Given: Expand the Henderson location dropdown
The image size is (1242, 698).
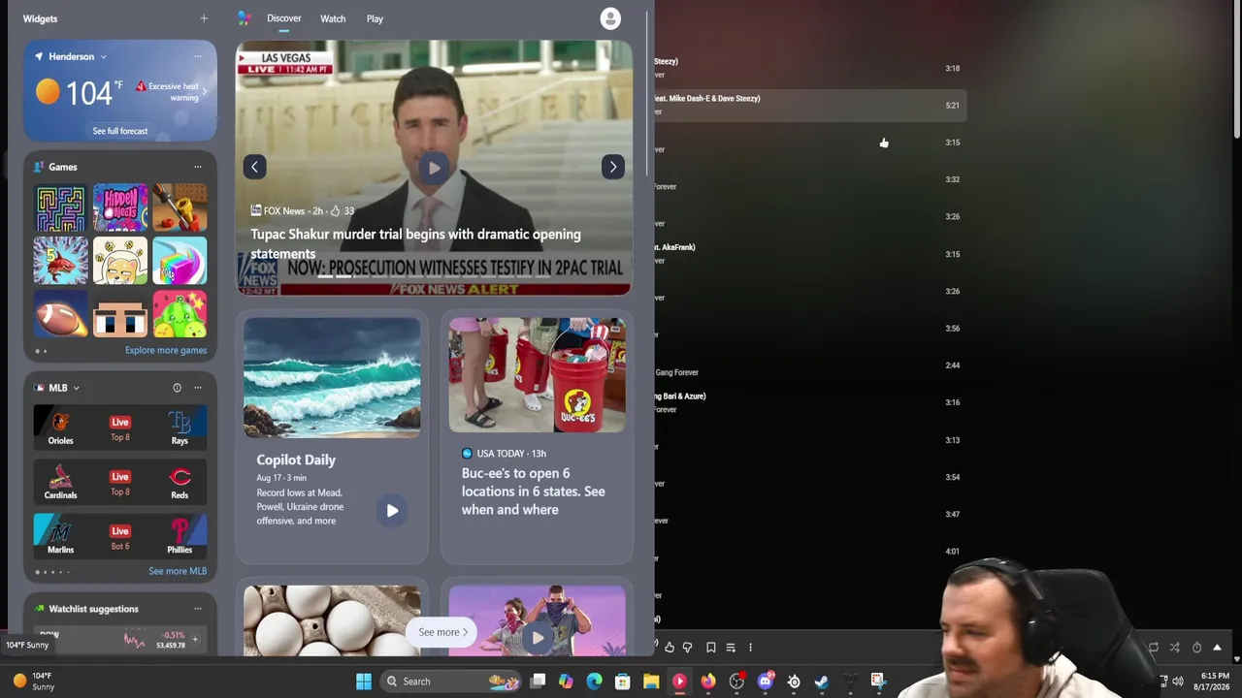Looking at the screenshot, I should coord(103,57).
